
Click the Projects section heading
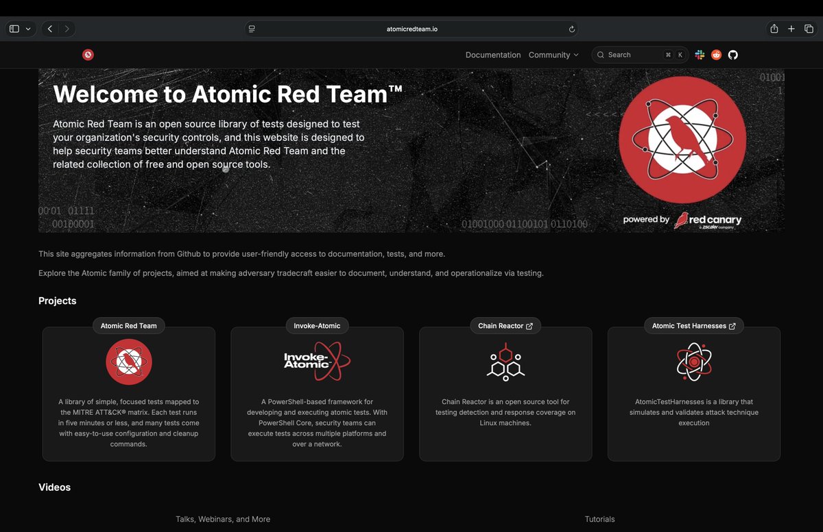click(x=58, y=301)
